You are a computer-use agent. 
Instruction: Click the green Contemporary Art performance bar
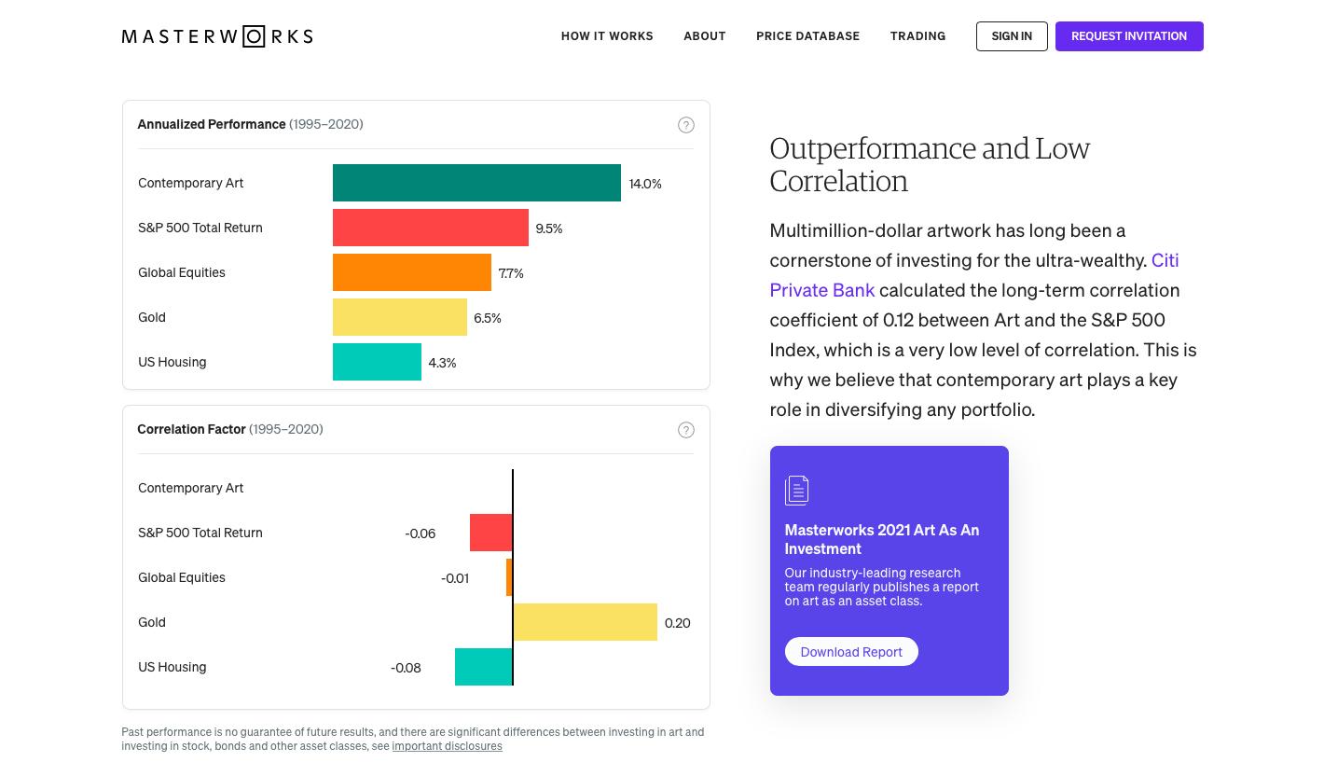[476, 183]
